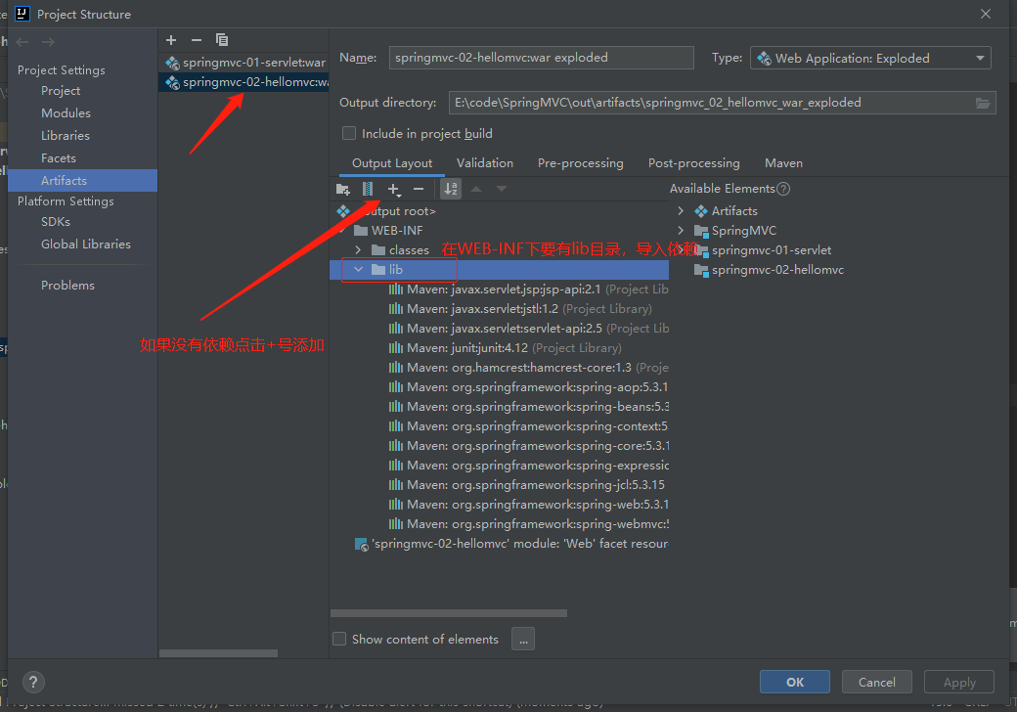The image size is (1017, 712).
Task: Expand SpringMVC in Available Elements
Action: 681,230
